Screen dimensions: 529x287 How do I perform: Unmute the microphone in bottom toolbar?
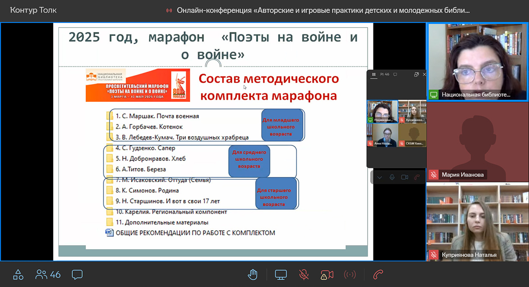(x=304, y=275)
